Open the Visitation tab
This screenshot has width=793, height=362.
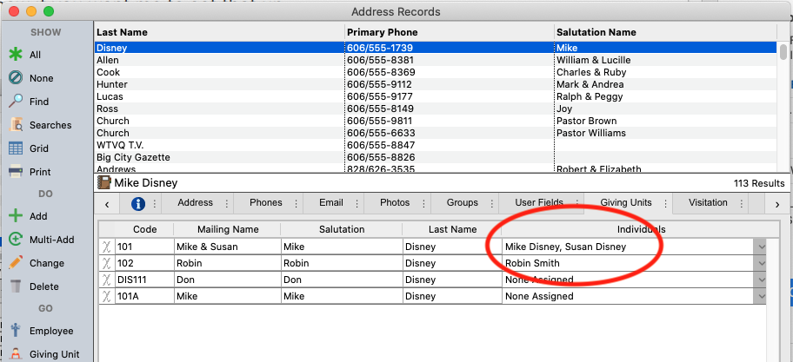point(707,203)
